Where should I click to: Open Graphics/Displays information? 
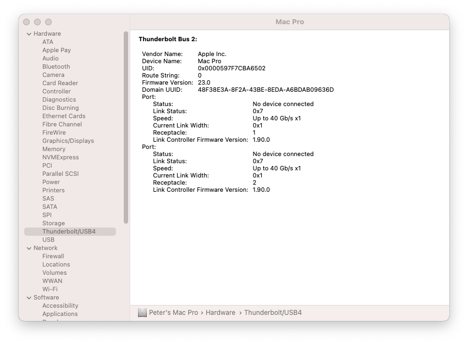point(68,141)
